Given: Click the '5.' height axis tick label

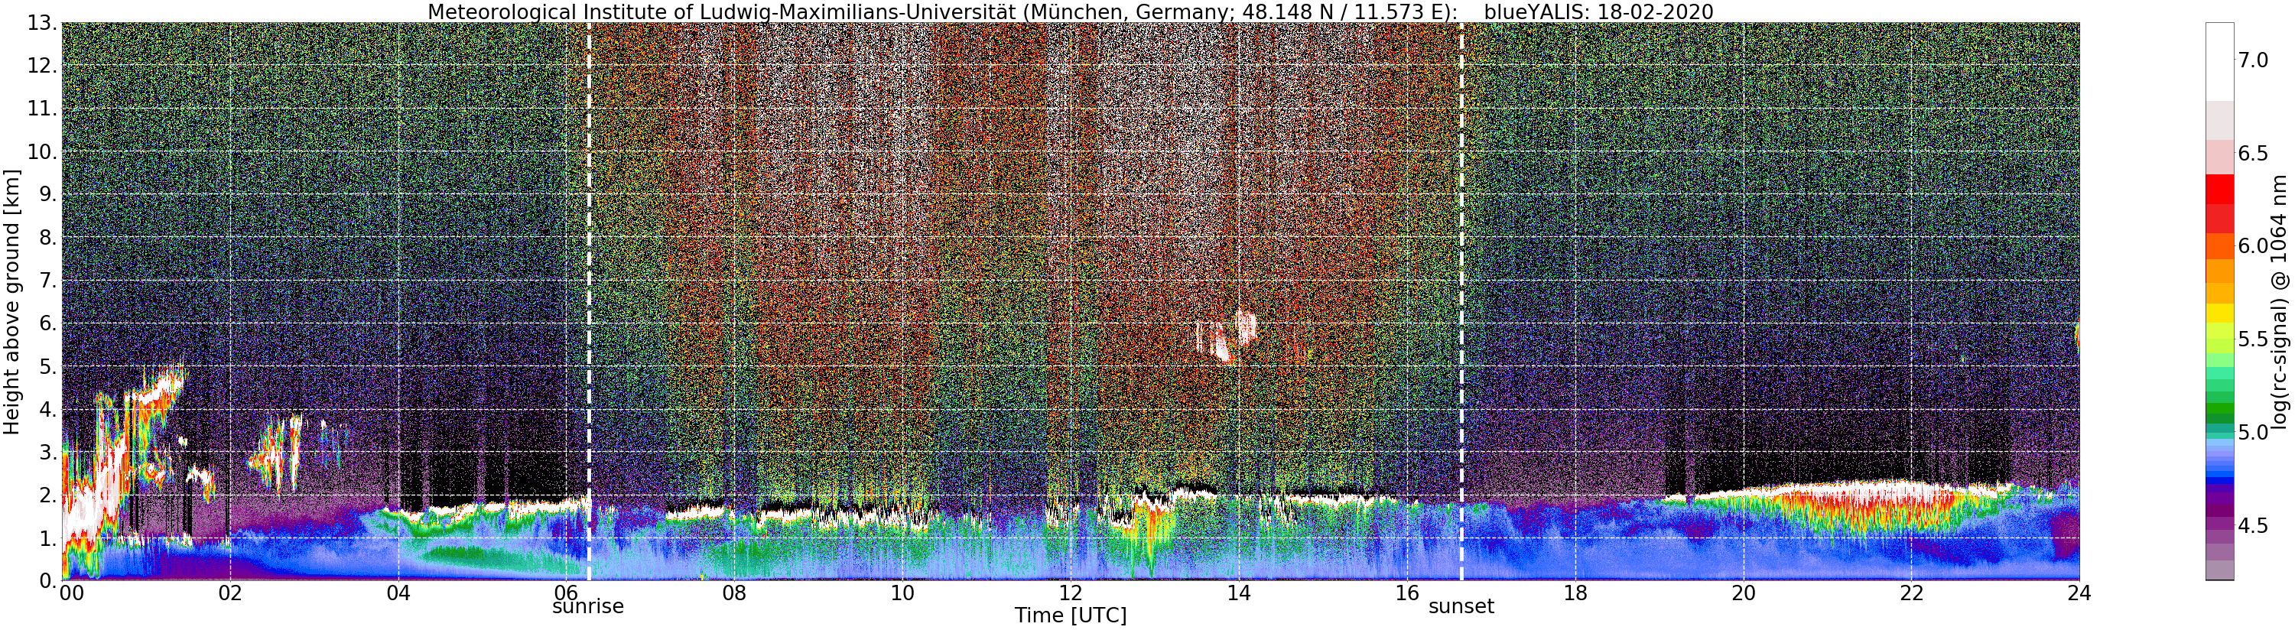Looking at the screenshot, I should click(x=47, y=366).
